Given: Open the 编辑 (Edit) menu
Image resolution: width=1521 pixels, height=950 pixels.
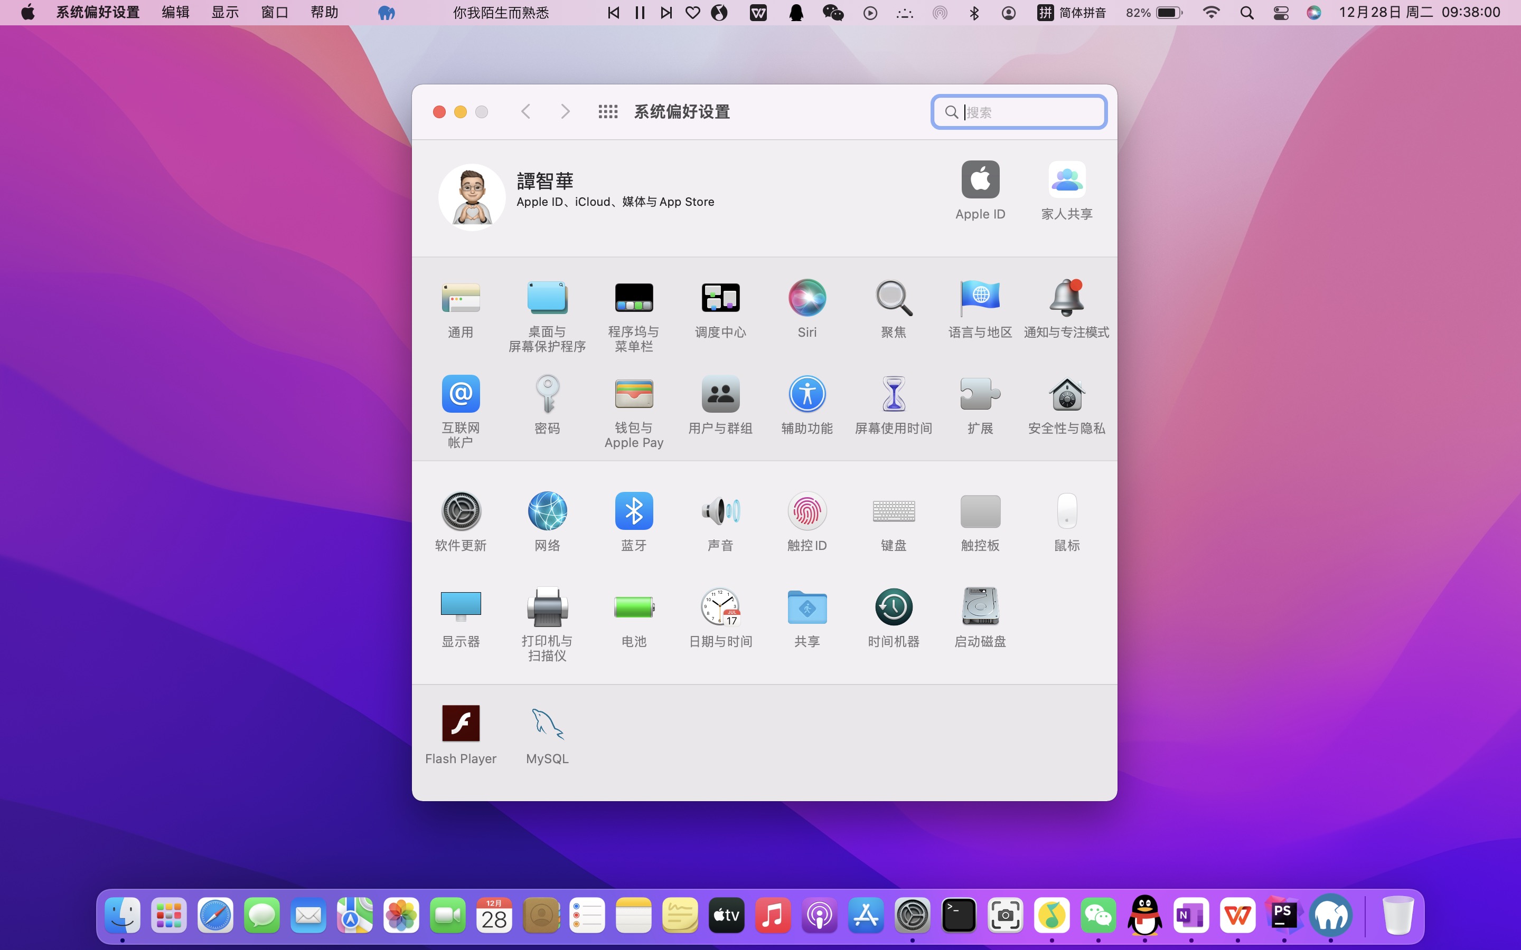Looking at the screenshot, I should pos(175,13).
